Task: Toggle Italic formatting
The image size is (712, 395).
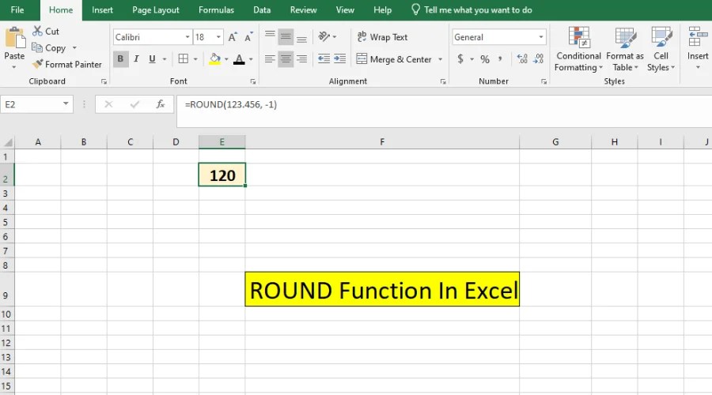Action: point(136,59)
